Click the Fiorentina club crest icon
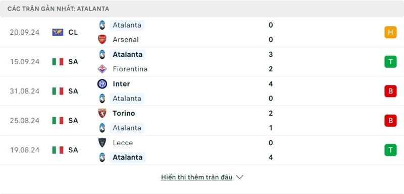The width and height of the screenshot is (404, 194). pyautogui.click(x=103, y=69)
